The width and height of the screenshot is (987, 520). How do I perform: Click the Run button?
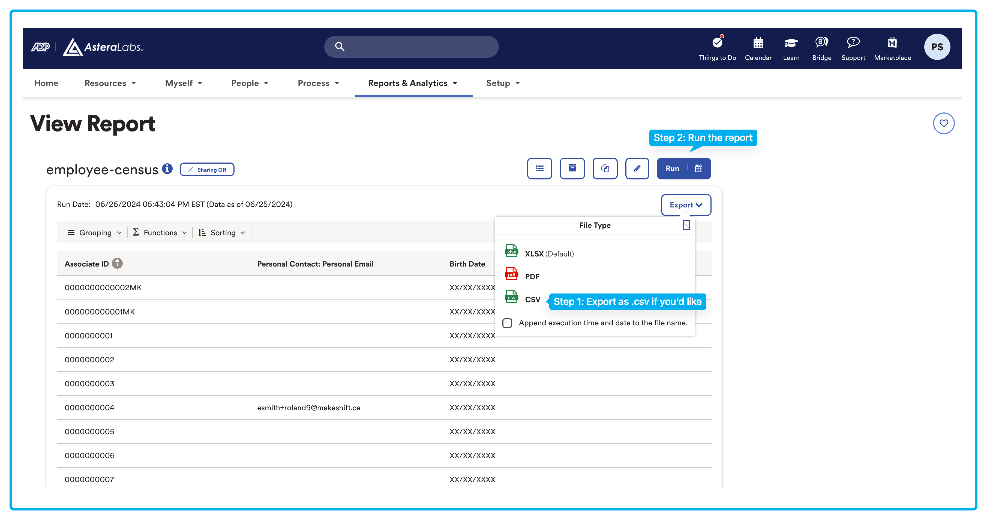point(672,169)
